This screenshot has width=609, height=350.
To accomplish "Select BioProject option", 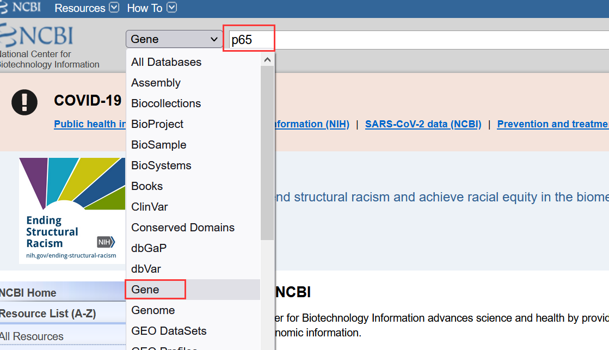I will 157,124.
